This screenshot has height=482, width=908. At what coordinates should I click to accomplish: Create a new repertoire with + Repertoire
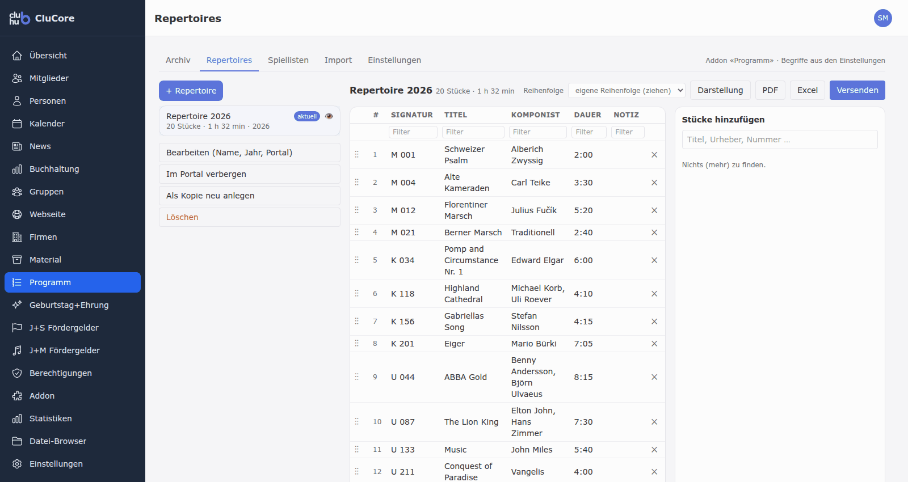(191, 91)
